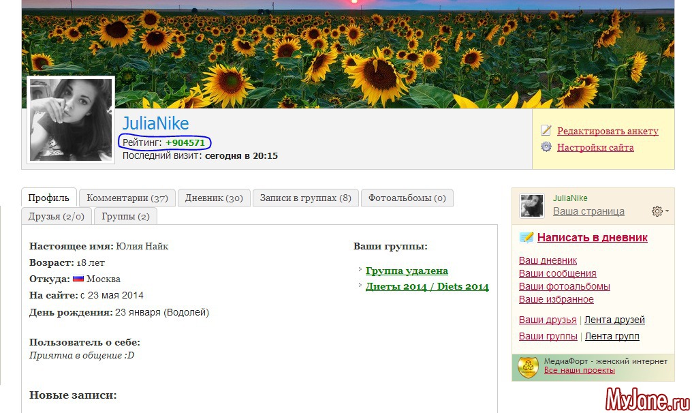
Task: Click the Все наши проекты link
Action: (x=579, y=370)
